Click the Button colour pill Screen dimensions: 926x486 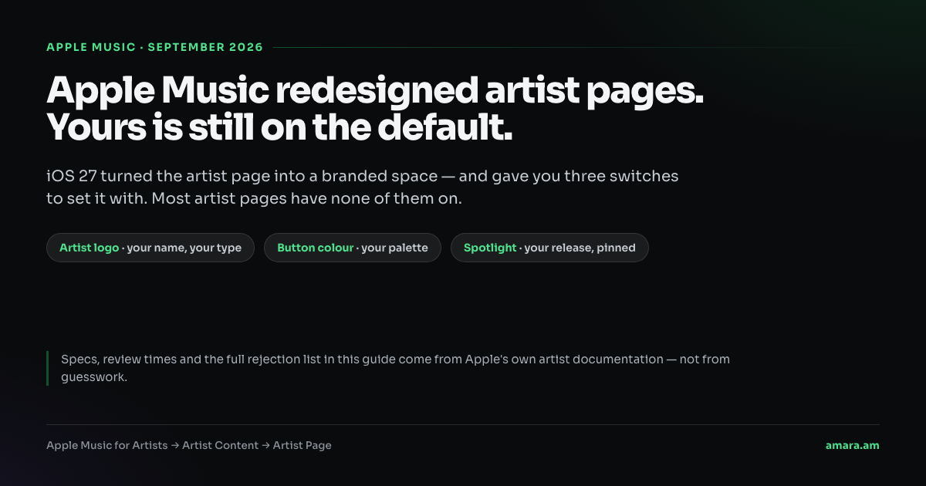tap(352, 248)
